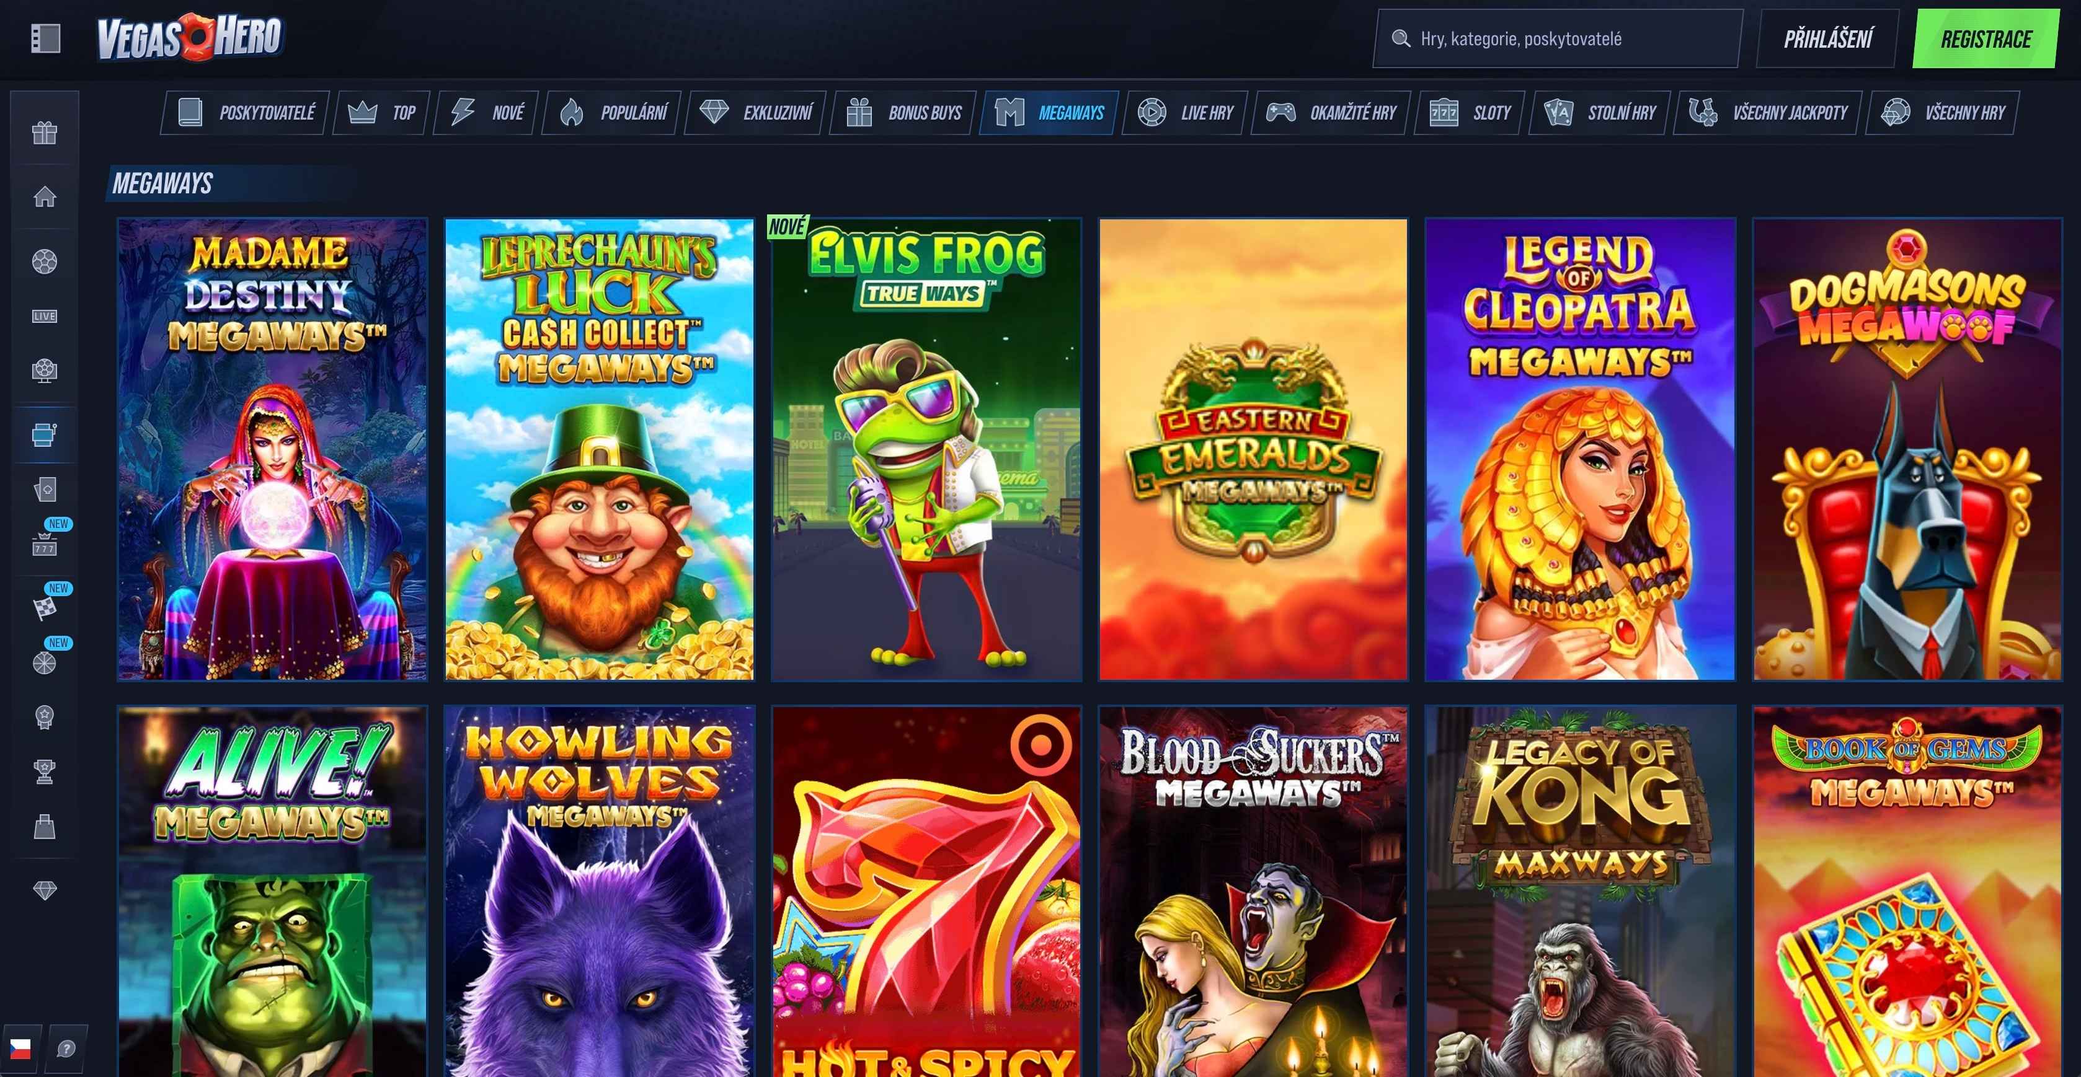2081x1077 pixels.
Task: Open the Stolní Hry tab
Action: click(x=1600, y=112)
